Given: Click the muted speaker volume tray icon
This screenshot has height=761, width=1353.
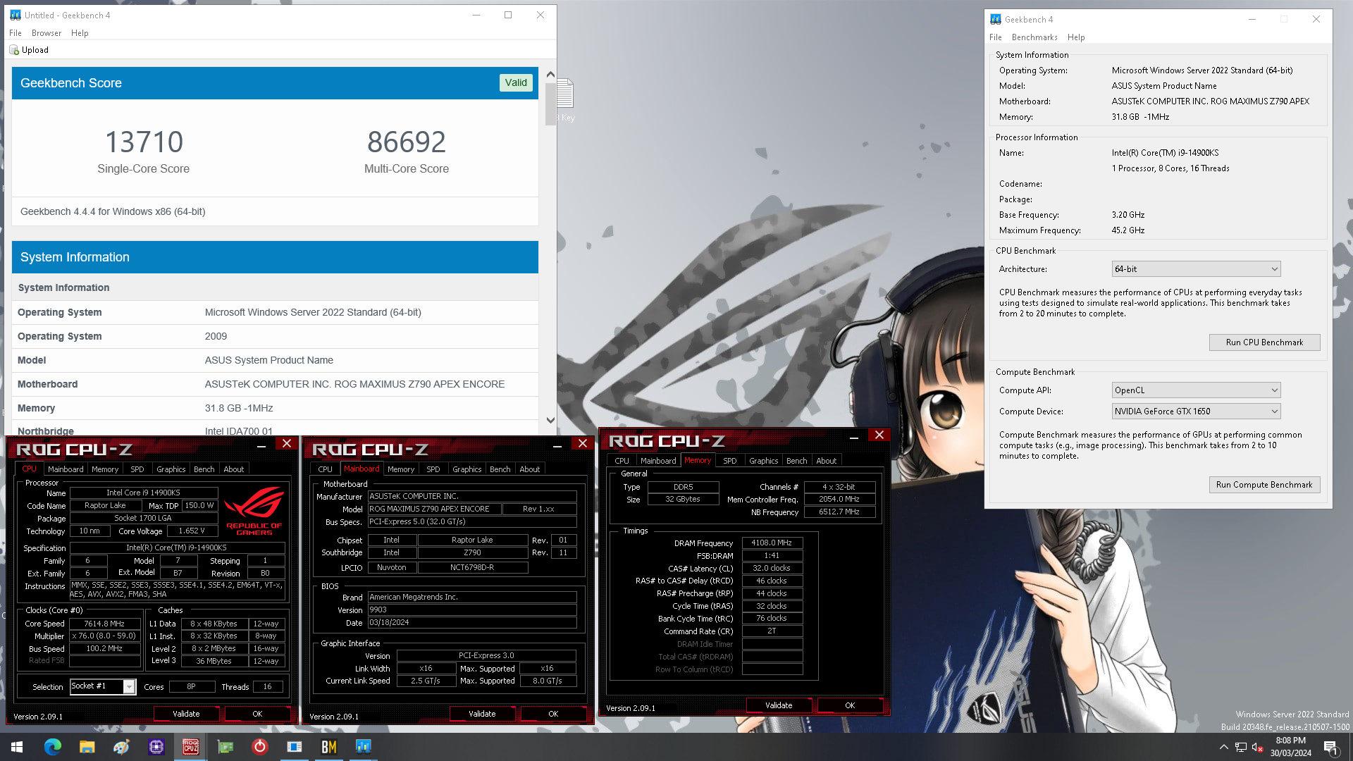Looking at the screenshot, I should [x=1258, y=747].
